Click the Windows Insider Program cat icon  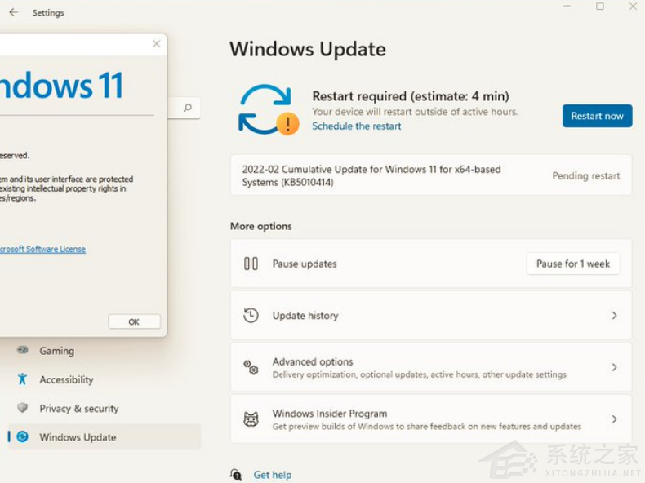pyautogui.click(x=251, y=419)
